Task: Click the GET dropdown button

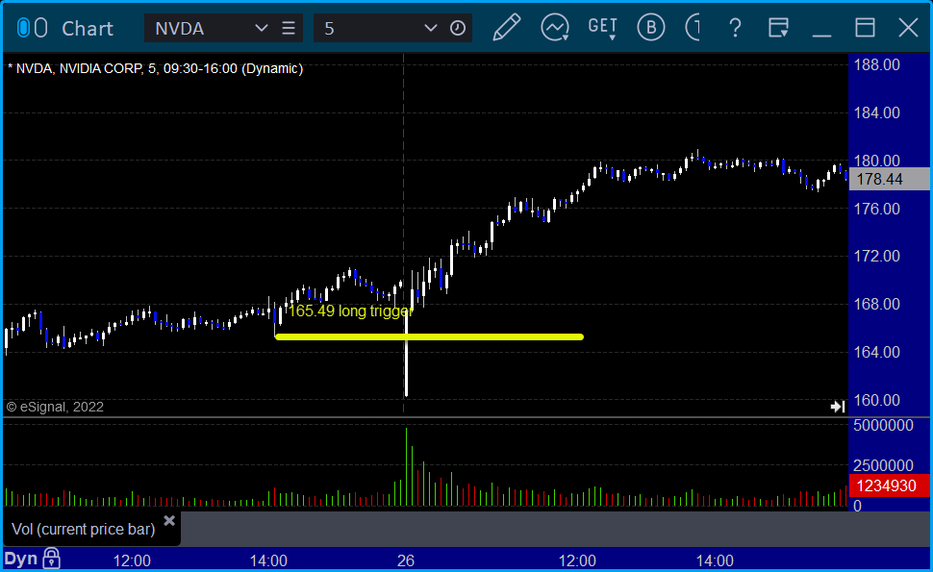Action: tap(603, 28)
